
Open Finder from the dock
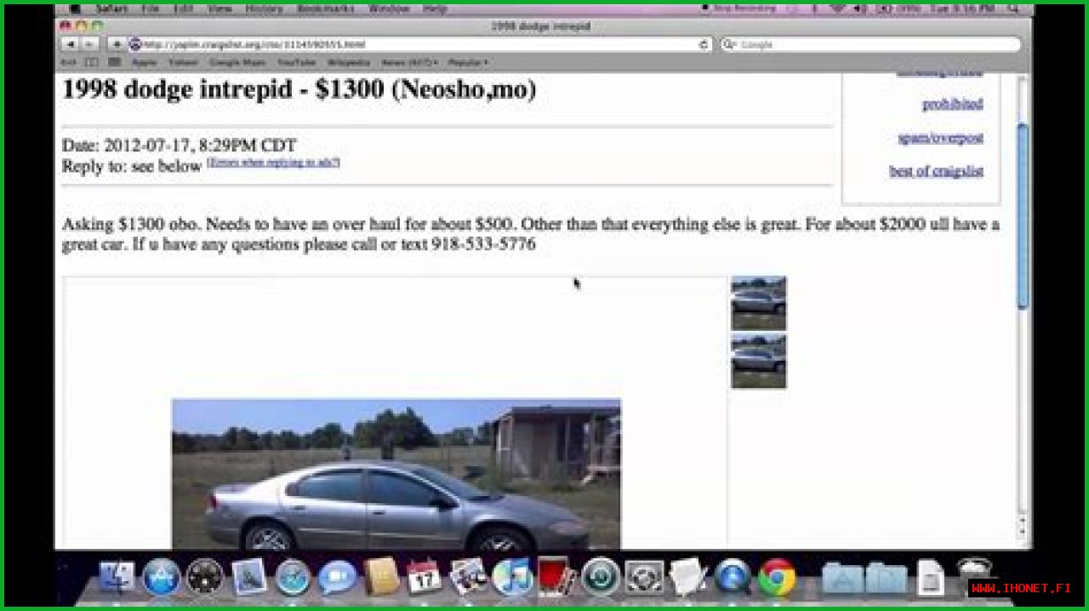[x=117, y=577]
